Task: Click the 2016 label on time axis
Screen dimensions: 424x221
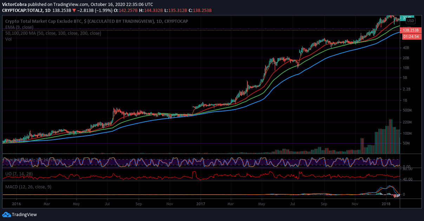Action: point(16,203)
